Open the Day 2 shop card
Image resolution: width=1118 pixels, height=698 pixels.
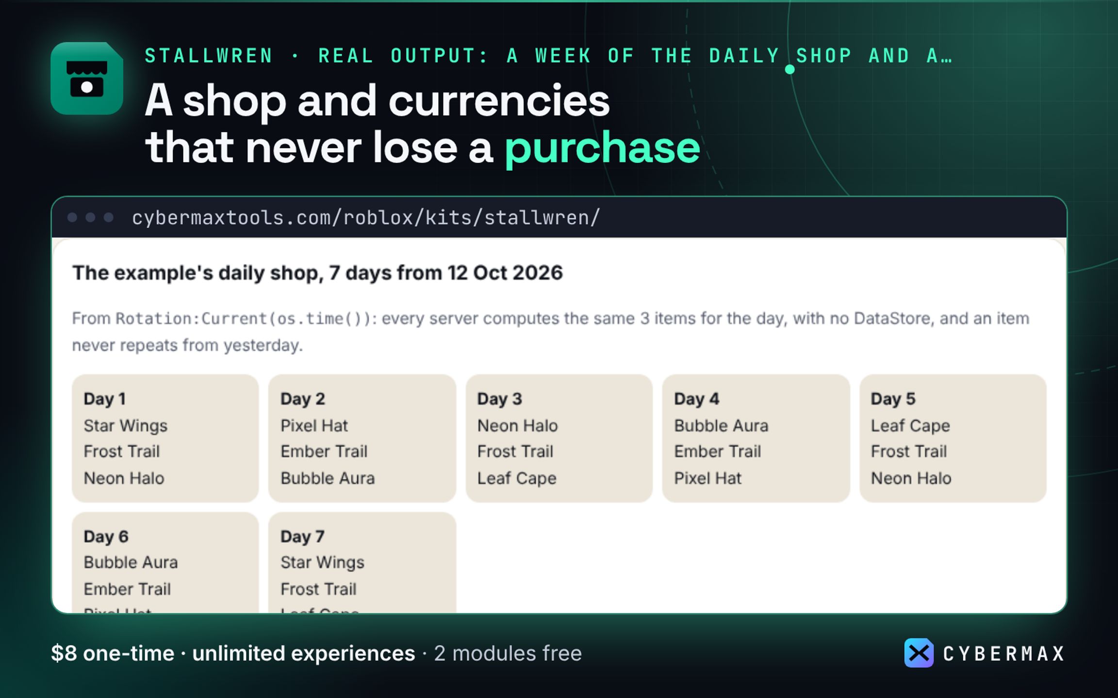point(362,438)
